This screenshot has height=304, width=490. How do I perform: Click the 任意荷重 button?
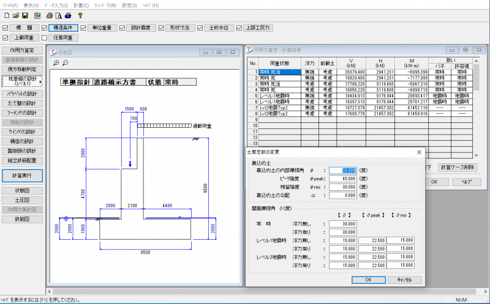pyautogui.click(x=63, y=38)
